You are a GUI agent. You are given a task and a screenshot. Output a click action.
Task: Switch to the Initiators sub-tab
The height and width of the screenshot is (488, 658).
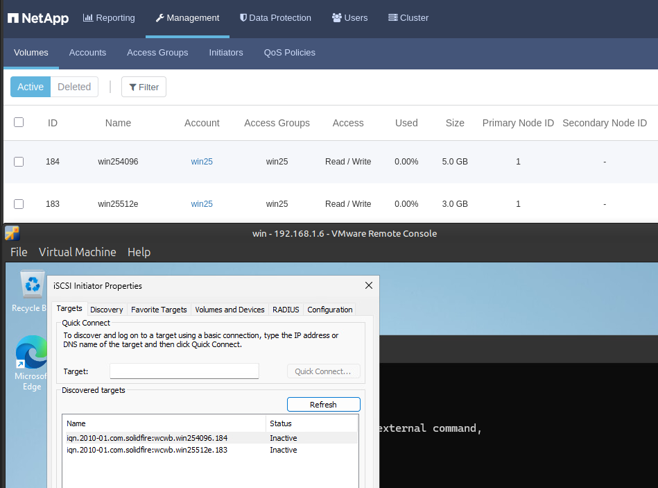point(226,53)
